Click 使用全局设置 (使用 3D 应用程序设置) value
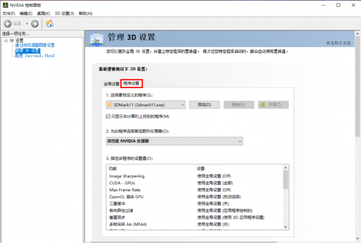This screenshot has width=361, height=243. click(230, 217)
